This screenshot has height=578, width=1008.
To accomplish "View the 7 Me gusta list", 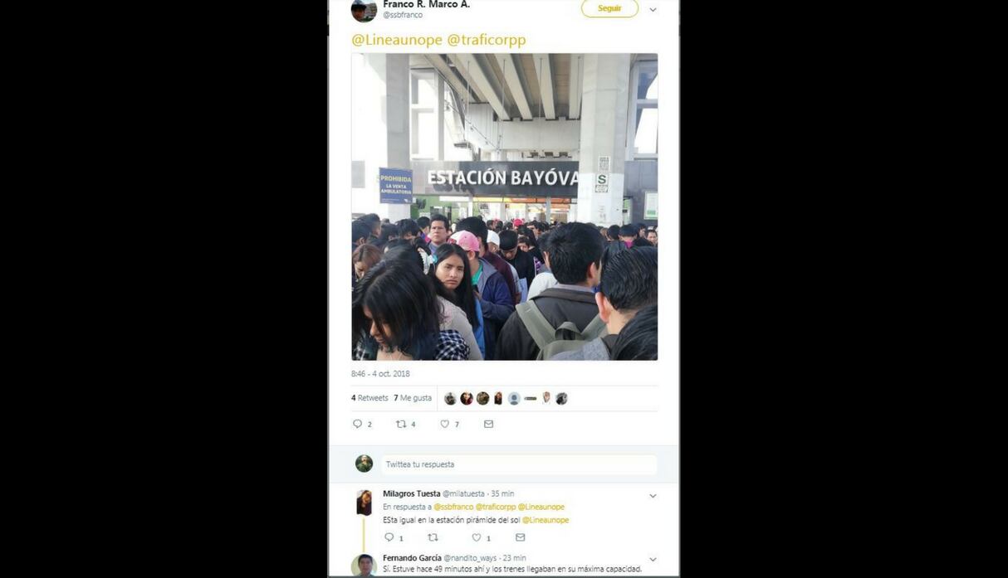I will (413, 398).
